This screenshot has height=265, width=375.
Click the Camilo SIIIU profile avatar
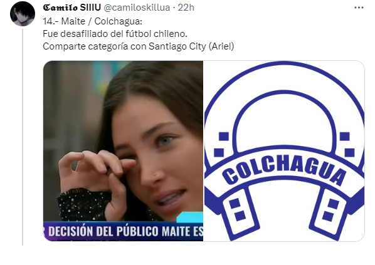(x=23, y=14)
